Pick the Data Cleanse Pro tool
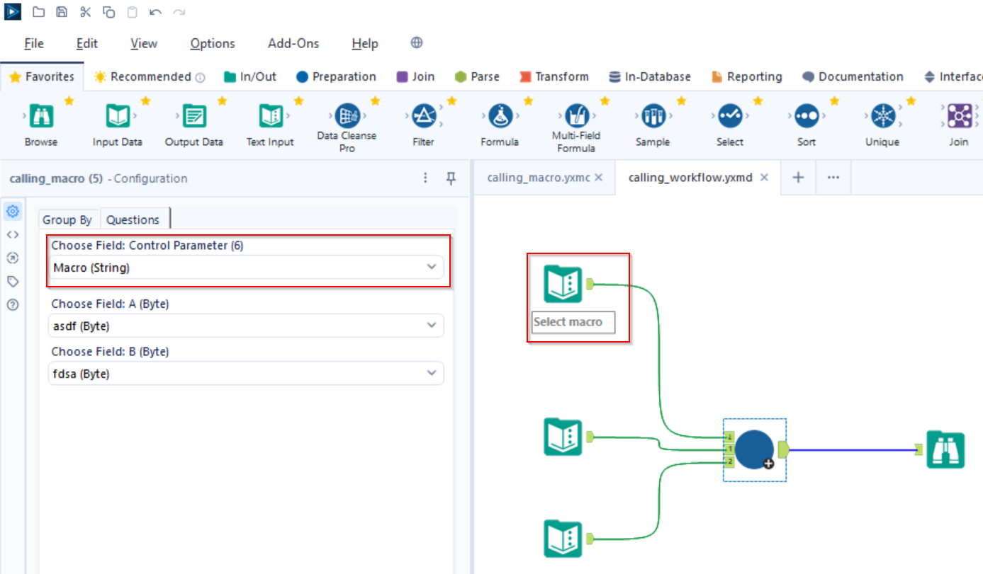This screenshot has width=983, height=574. pyautogui.click(x=347, y=115)
